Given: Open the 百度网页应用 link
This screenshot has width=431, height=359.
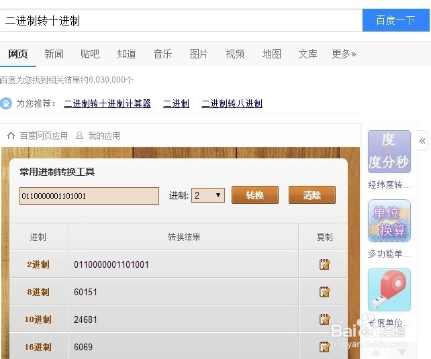Looking at the screenshot, I should pos(44,136).
